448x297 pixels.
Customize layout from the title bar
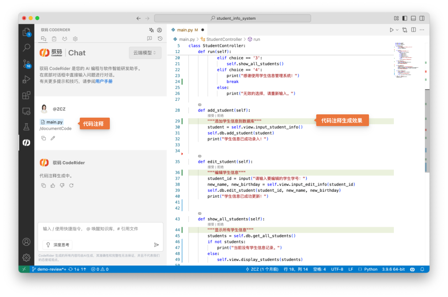pyautogui.click(x=396, y=18)
